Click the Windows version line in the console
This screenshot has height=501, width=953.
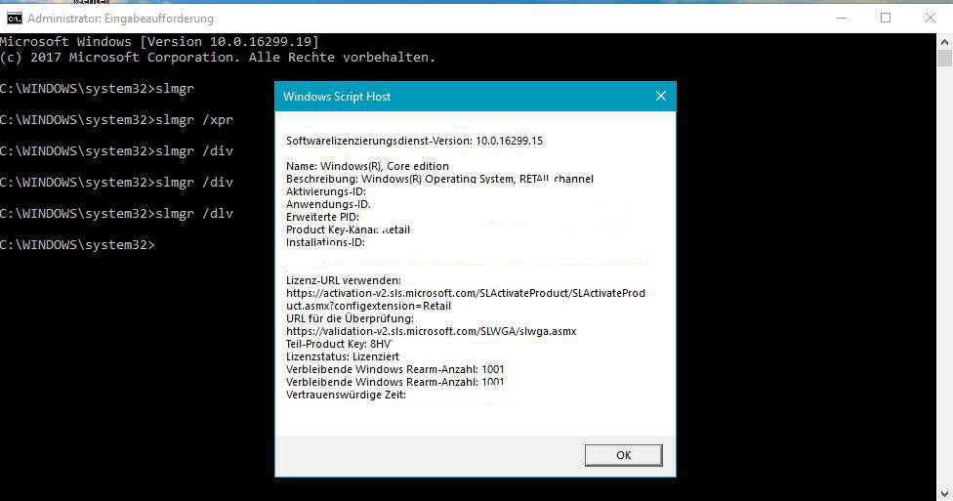tap(159, 41)
